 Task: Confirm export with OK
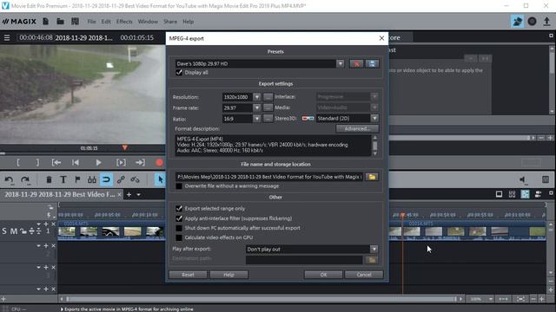pyautogui.click(x=323, y=275)
